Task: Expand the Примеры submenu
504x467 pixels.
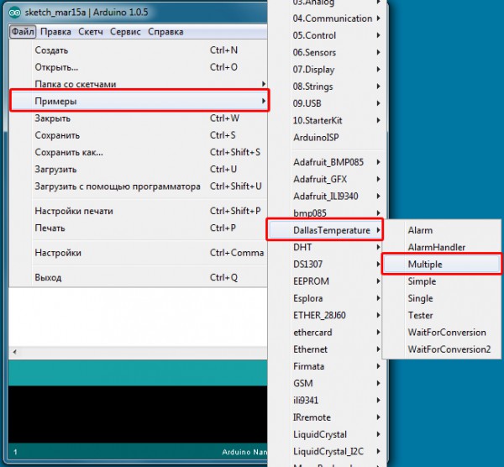Action: [139, 101]
